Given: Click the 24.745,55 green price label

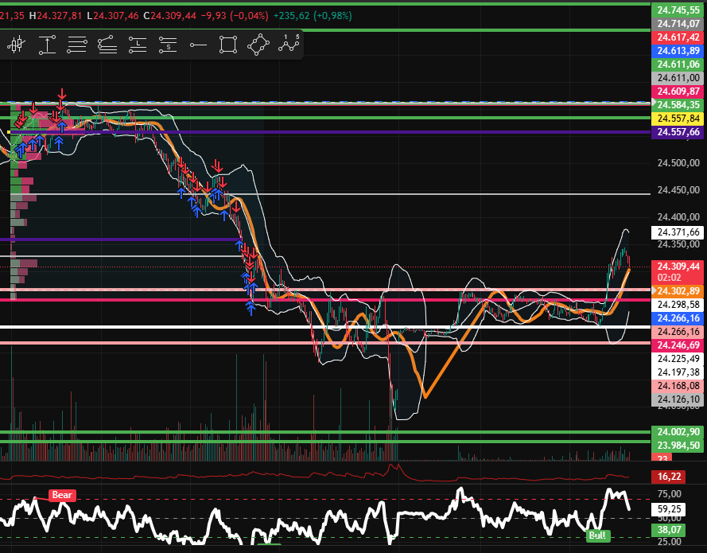Looking at the screenshot, I should tap(678, 10).
